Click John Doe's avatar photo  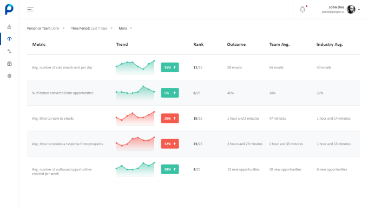click(x=351, y=9)
